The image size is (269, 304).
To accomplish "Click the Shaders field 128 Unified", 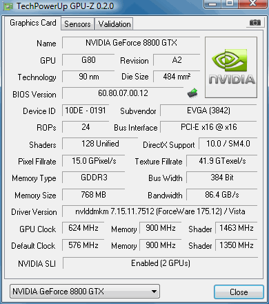I will pyautogui.click(x=100, y=144).
